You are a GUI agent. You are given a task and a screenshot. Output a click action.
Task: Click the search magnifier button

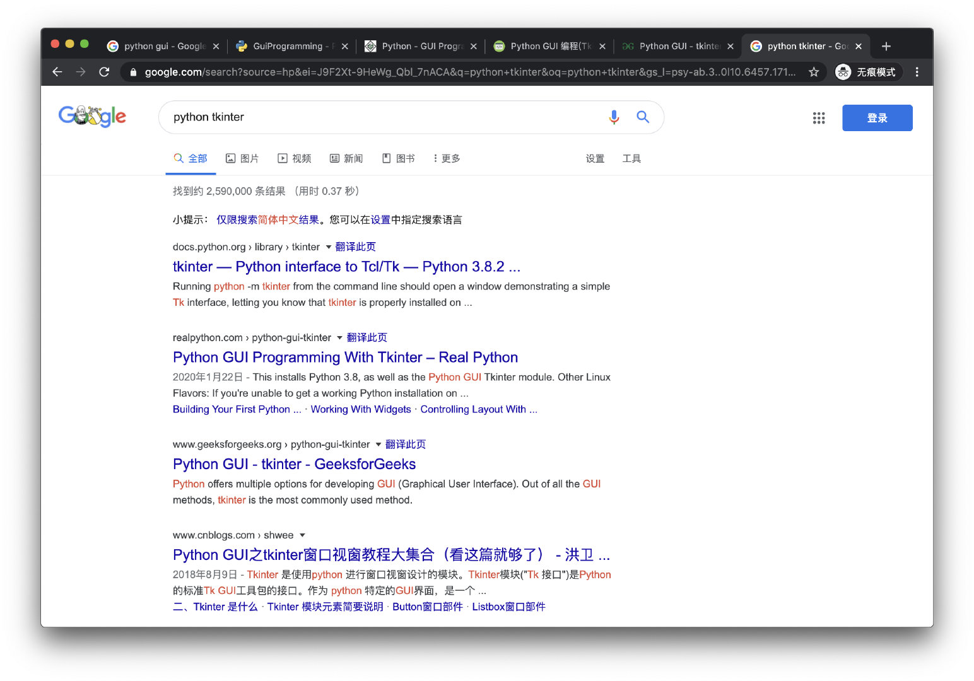coord(643,117)
